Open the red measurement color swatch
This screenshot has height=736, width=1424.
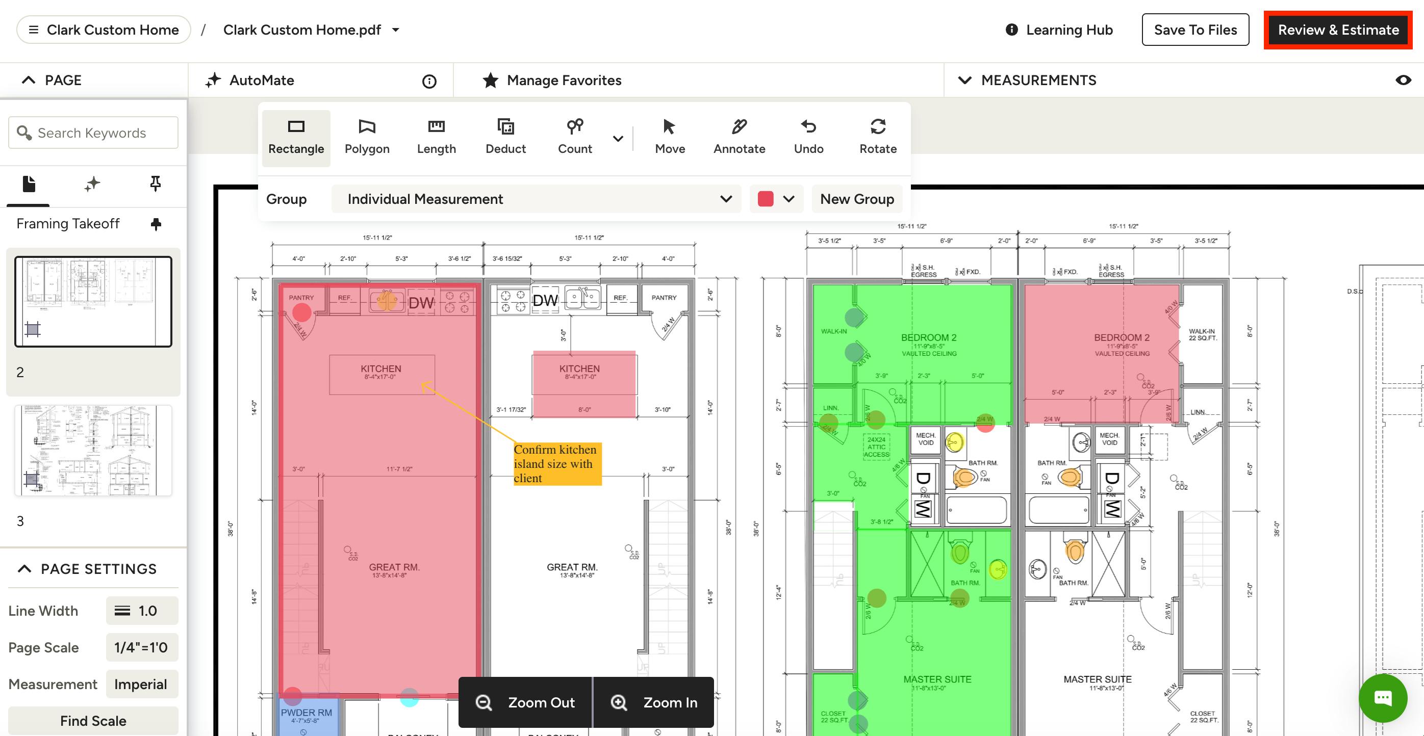point(776,199)
